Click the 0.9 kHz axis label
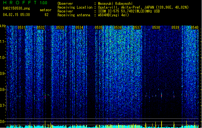This screenshot has width=202, height=128. 3,74
